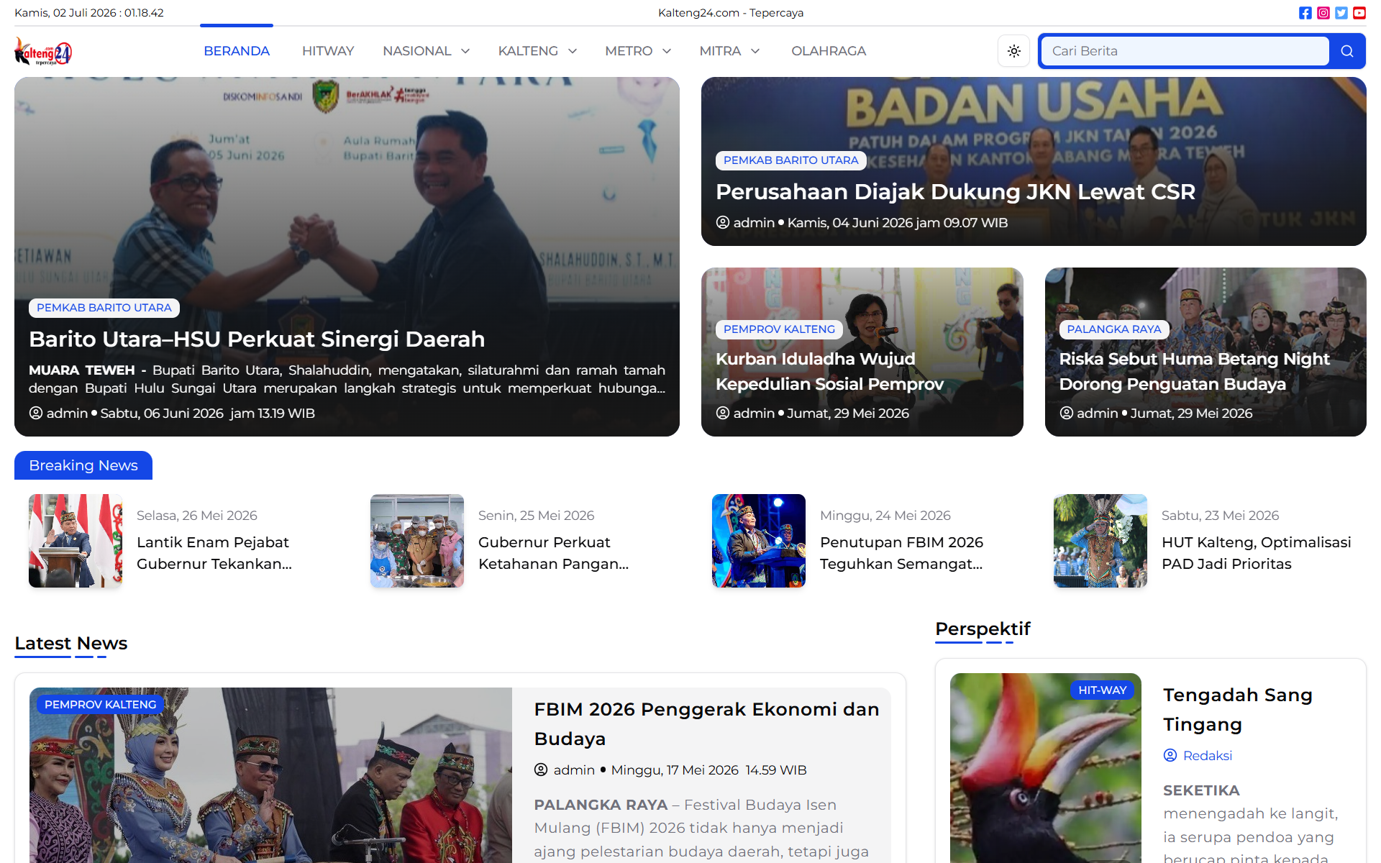Toggle light/dark mode sun button
1381x863 pixels.
[x=1014, y=51]
